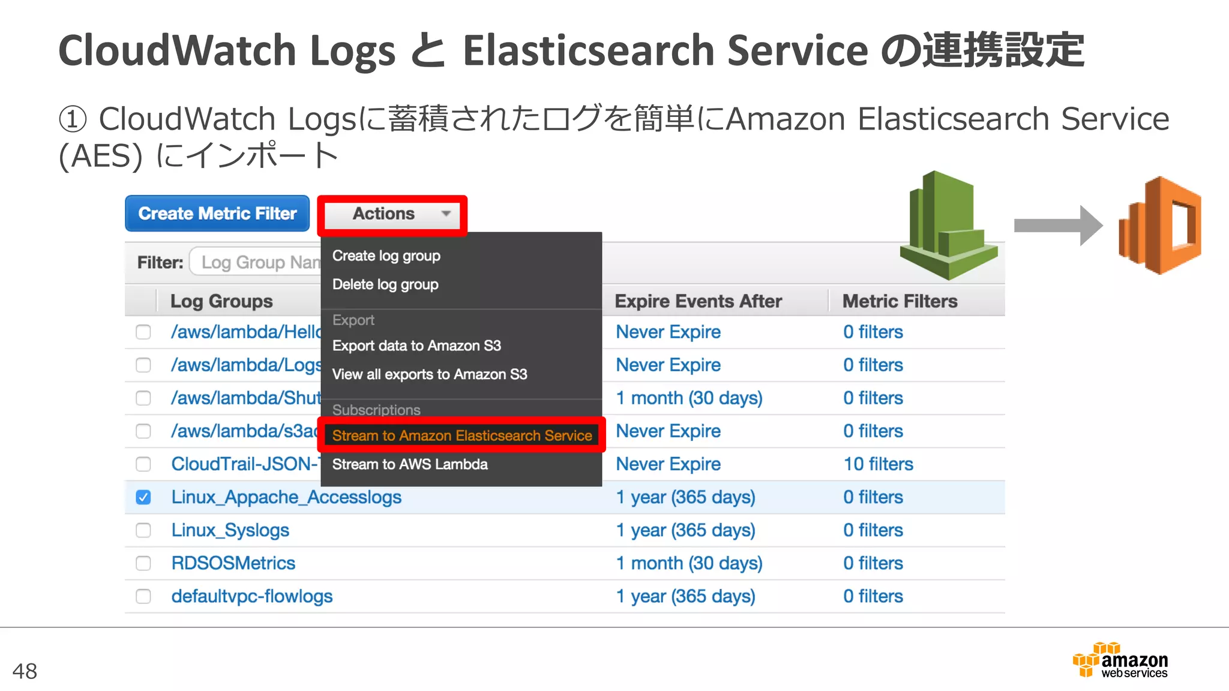Open 0 filters link for /aws/lambda/s3
The width and height of the screenshot is (1229, 691).
pyautogui.click(x=873, y=431)
